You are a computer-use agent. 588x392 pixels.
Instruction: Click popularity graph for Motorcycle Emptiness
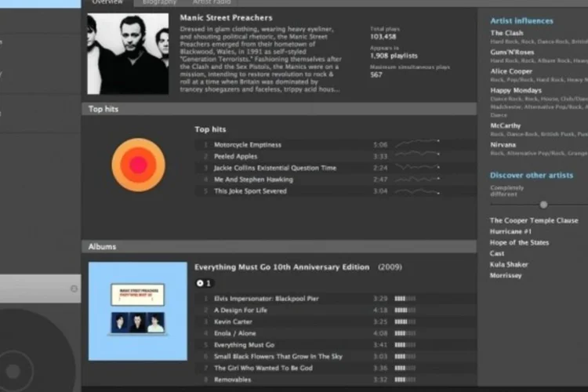point(417,143)
